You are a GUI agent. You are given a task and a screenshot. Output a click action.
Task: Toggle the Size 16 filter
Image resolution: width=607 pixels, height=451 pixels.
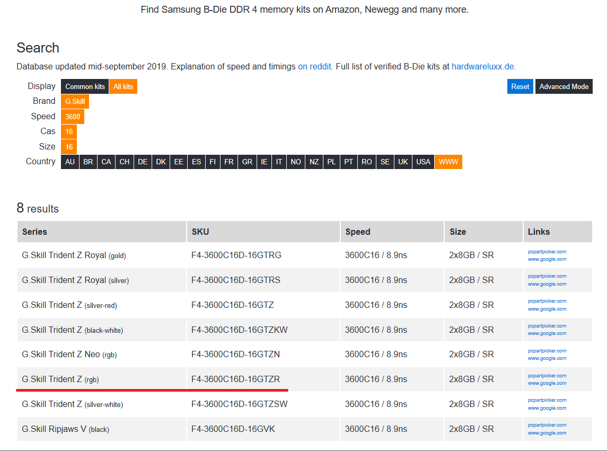click(69, 147)
